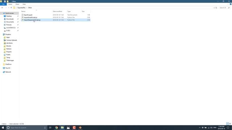232x130 pixels.
Task: Open Projects folder under Dropbox
Action: click(9, 52)
